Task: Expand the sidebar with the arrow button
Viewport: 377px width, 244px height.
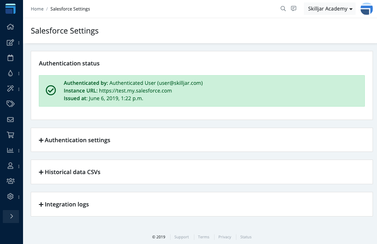Action: pos(11,217)
